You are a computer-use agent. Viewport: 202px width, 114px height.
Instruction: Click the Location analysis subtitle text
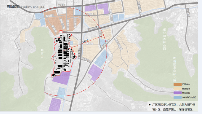point(32,7)
